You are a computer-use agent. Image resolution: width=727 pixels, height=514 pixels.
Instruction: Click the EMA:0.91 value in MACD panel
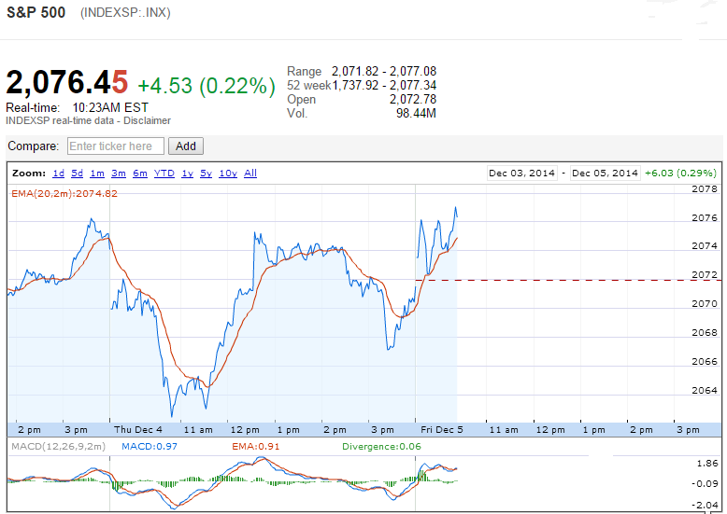tap(255, 447)
